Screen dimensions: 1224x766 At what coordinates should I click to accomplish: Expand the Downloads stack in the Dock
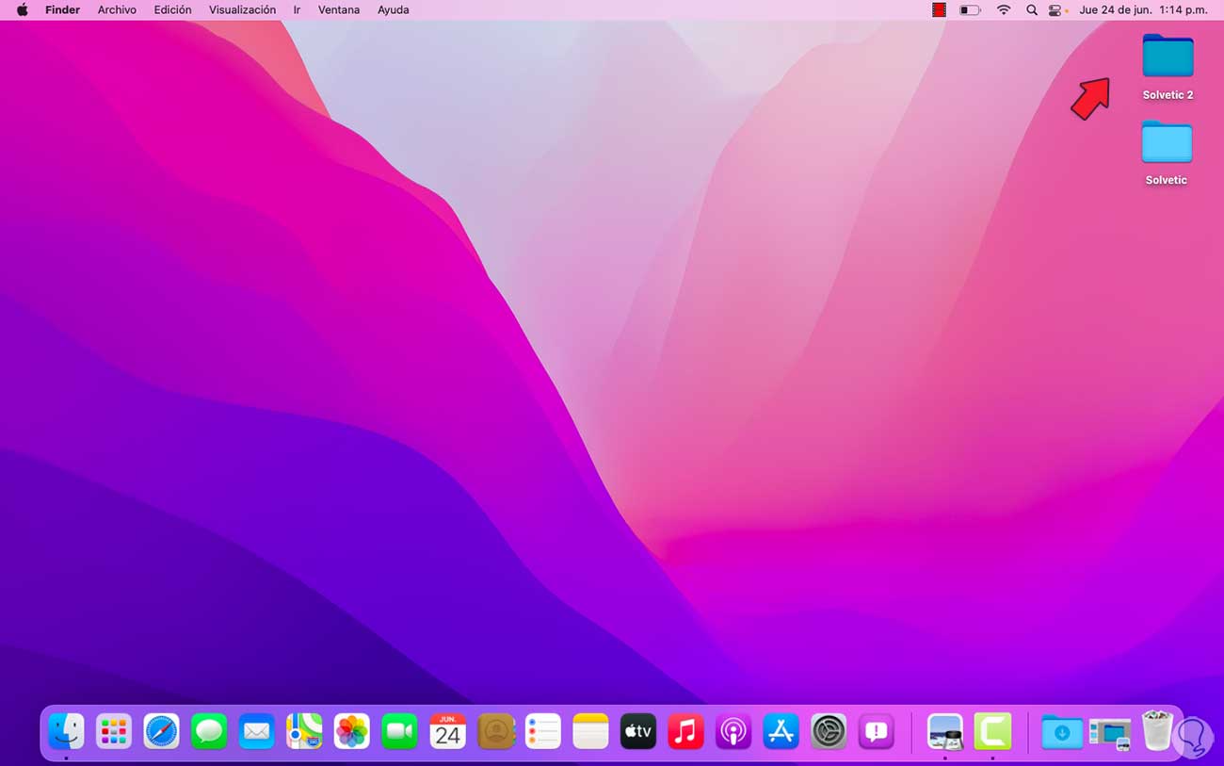click(x=1061, y=731)
